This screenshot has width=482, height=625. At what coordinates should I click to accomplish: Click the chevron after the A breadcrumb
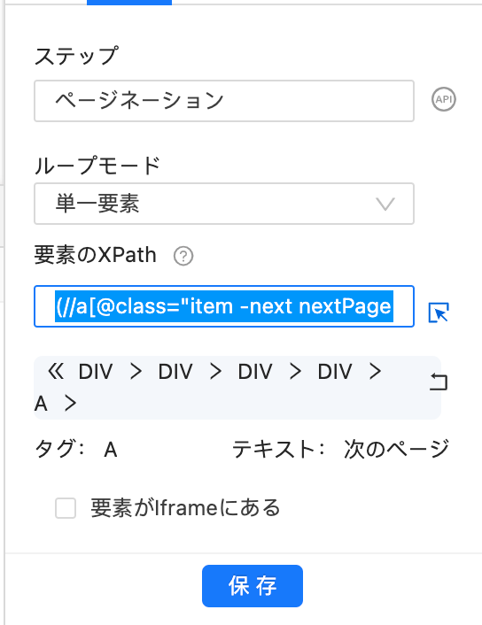click(71, 404)
